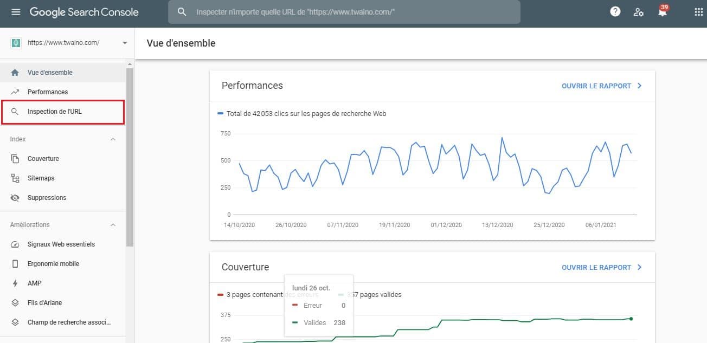707x343 pixels.
Task: Open the notifications bell with 39 badge
Action: click(662, 11)
